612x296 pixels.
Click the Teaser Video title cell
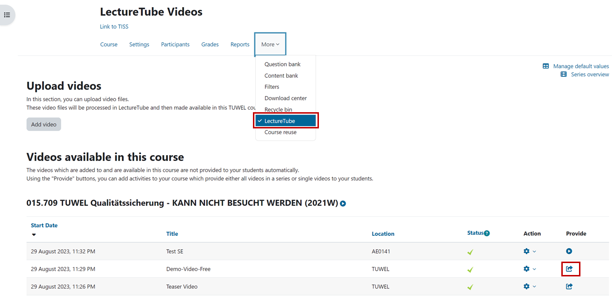coord(182,286)
